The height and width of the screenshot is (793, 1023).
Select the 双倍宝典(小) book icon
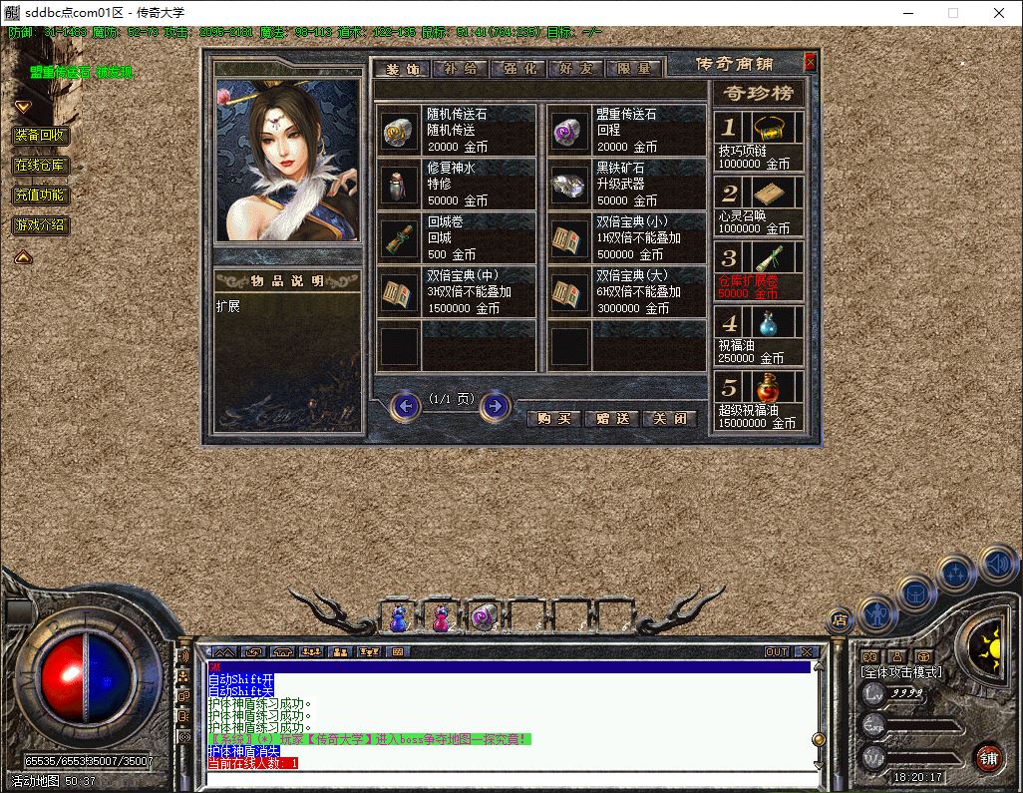[x=568, y=238]
